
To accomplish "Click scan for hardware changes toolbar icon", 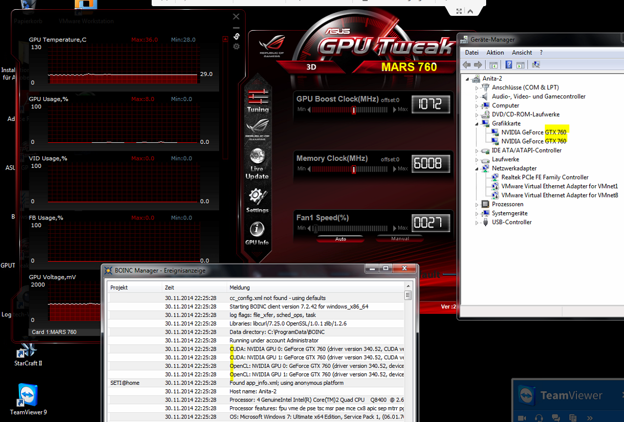I will click(x=536, y=65).
